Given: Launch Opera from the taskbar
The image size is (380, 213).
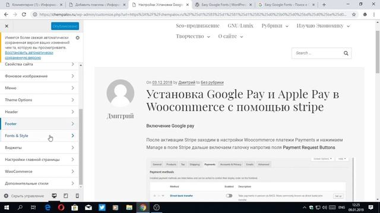Looking at the screenshot, I should [x=61, y=208].
